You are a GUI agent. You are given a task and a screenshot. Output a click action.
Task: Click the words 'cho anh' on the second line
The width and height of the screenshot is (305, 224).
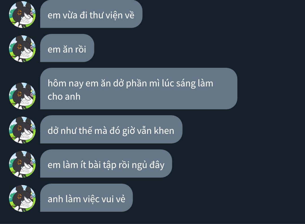(64, 97)
